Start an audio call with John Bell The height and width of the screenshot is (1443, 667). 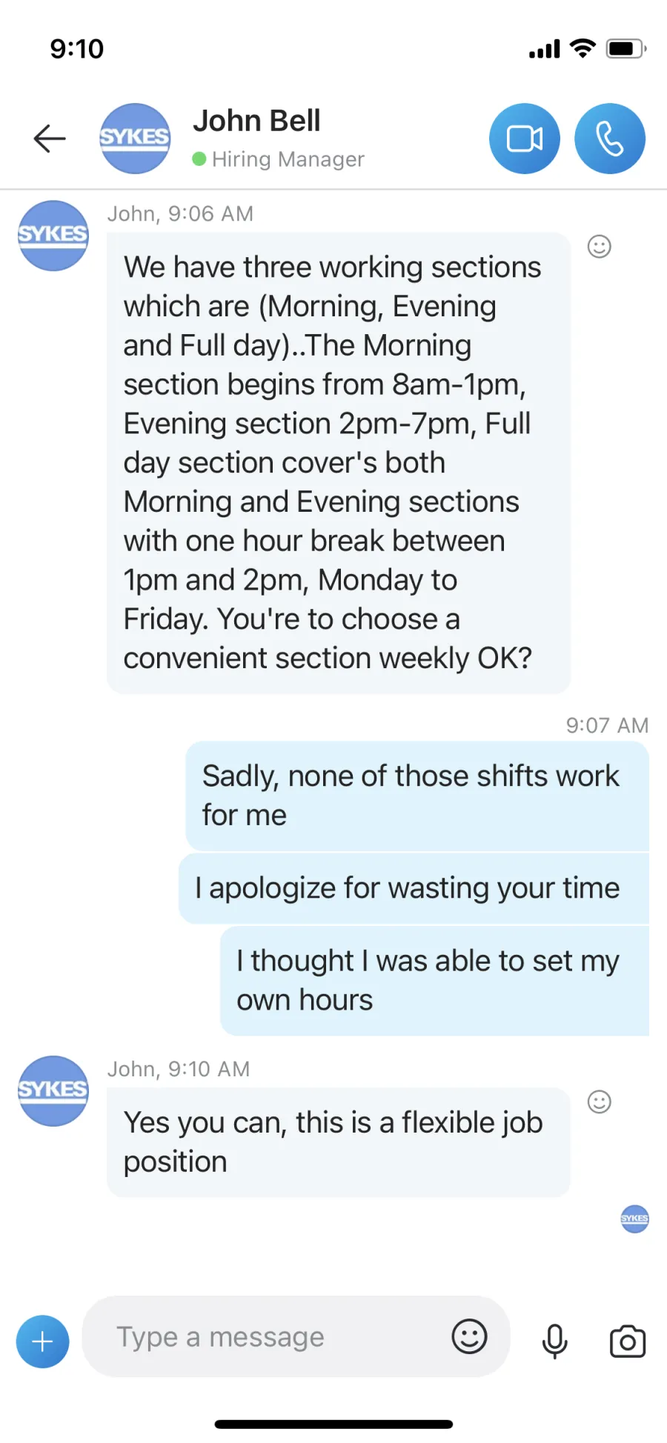pos(610,139)
